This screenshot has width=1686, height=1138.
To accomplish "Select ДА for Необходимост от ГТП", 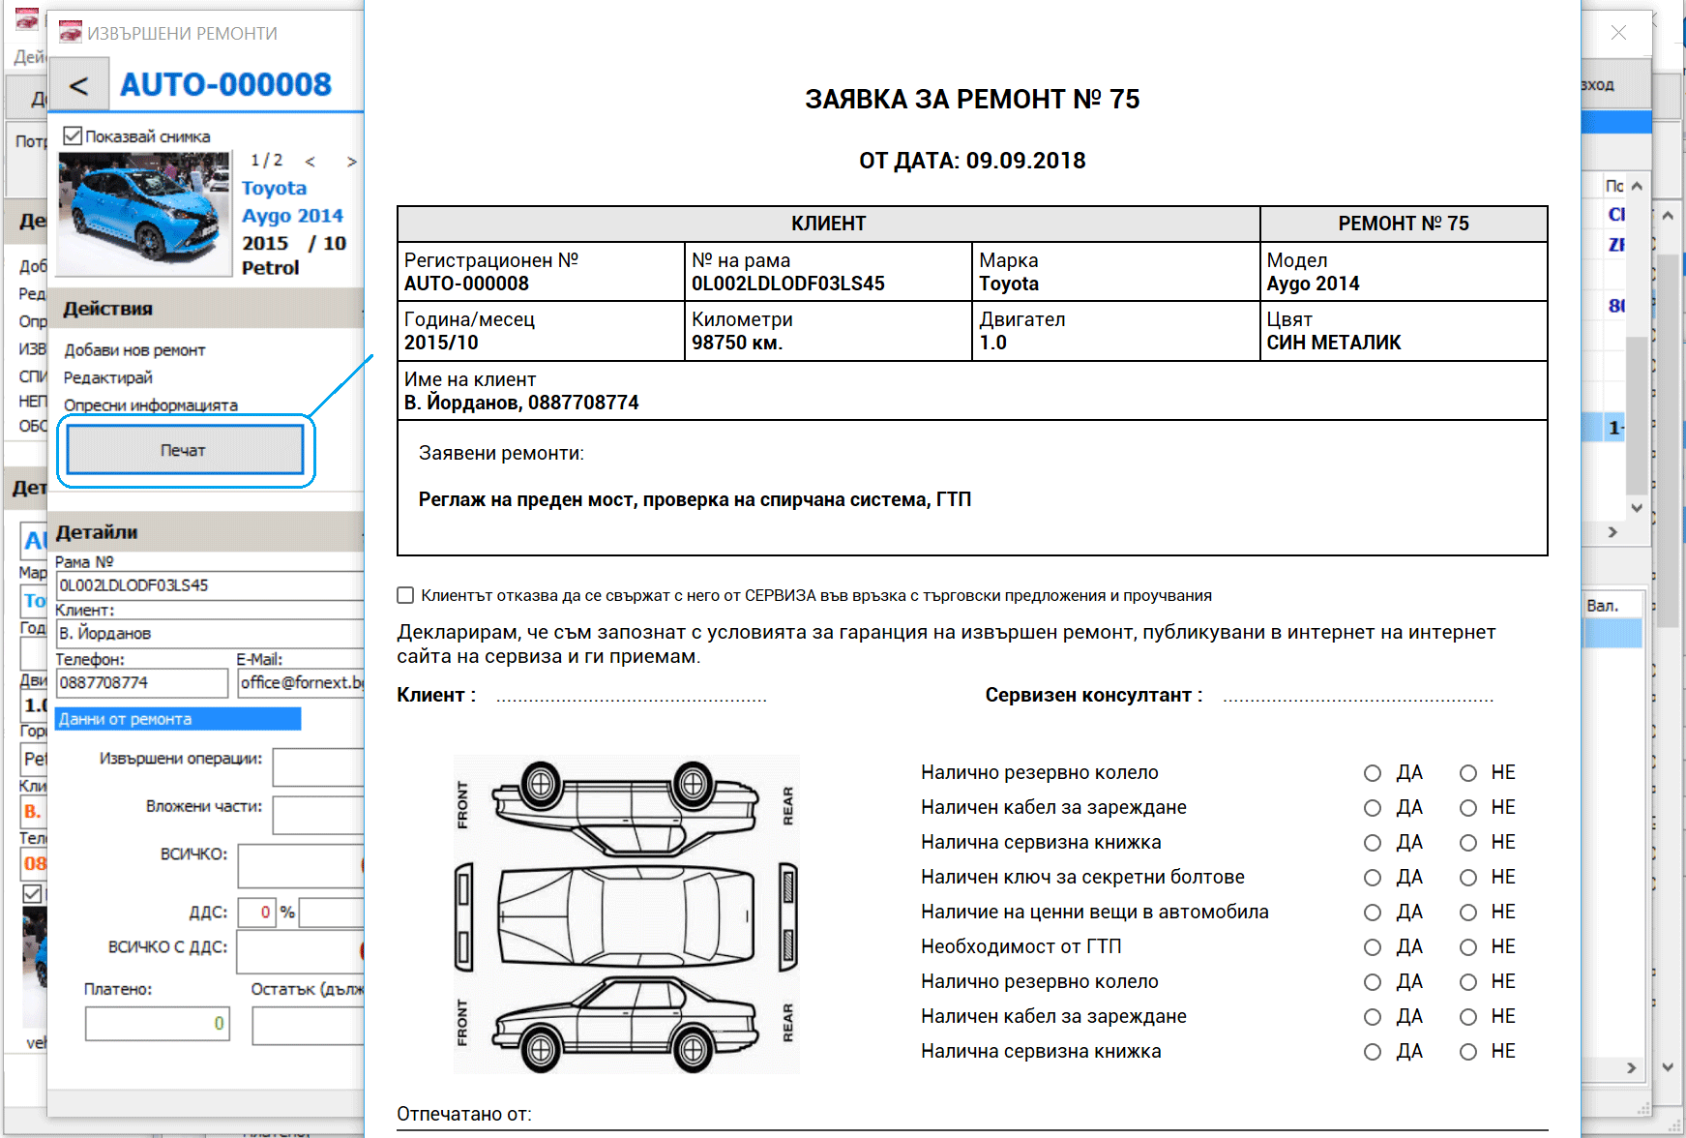I will pos(1373,947).
